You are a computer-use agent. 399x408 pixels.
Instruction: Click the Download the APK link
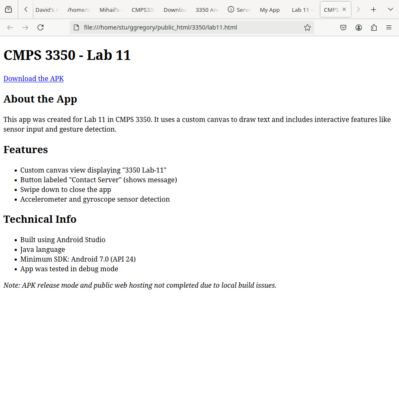tap(33, 78)
